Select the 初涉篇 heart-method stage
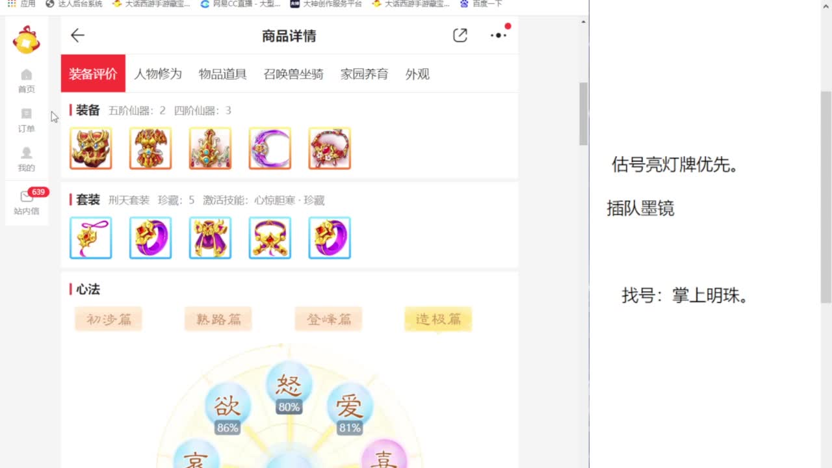This screenshot has height=468, width=832. tap(109, 319)
